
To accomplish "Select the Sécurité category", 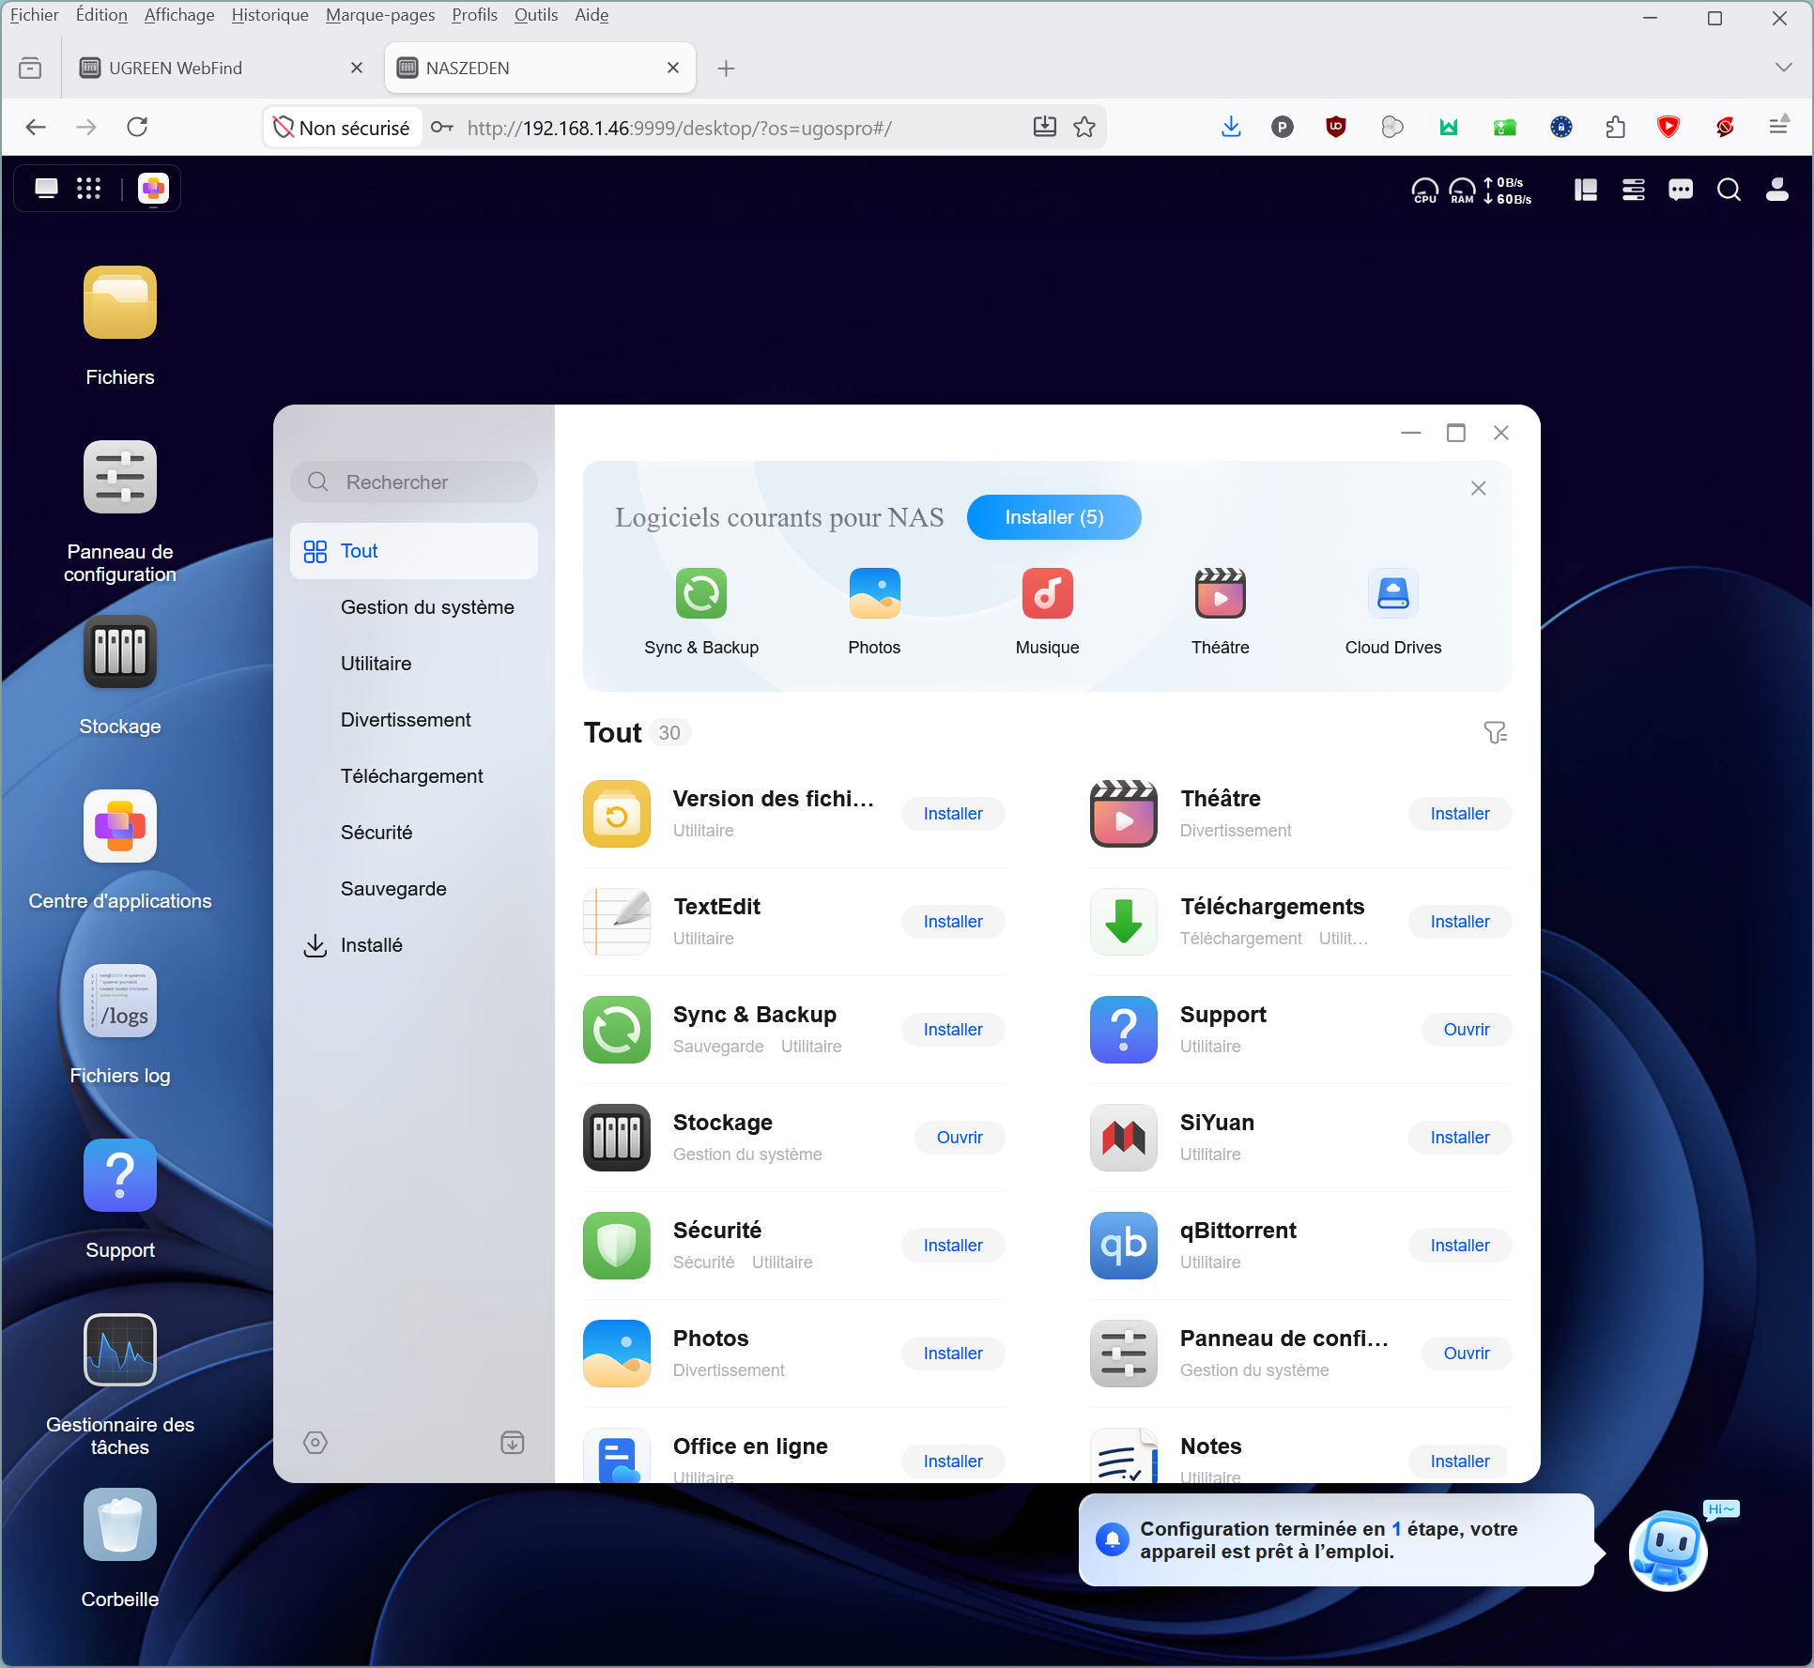I will click(x=414, y=833).
